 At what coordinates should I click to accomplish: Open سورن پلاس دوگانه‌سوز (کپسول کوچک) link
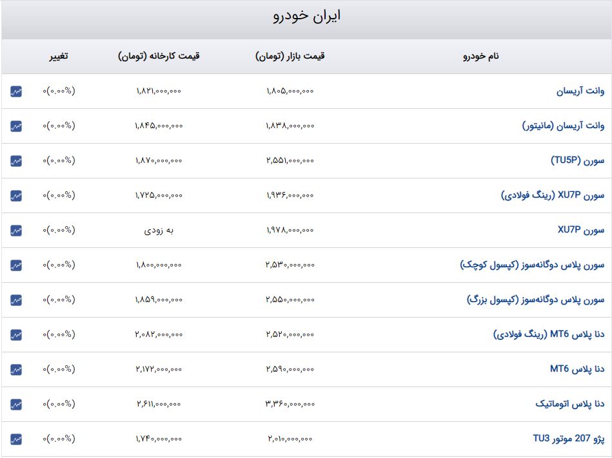pos(533,265)
